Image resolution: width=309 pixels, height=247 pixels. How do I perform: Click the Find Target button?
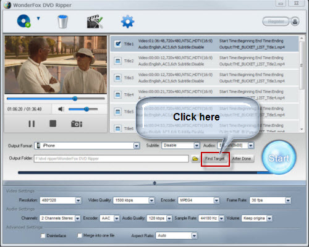click(x=215, y=159)
